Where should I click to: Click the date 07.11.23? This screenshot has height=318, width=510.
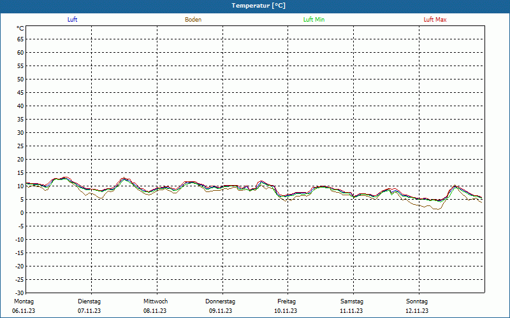89,311
